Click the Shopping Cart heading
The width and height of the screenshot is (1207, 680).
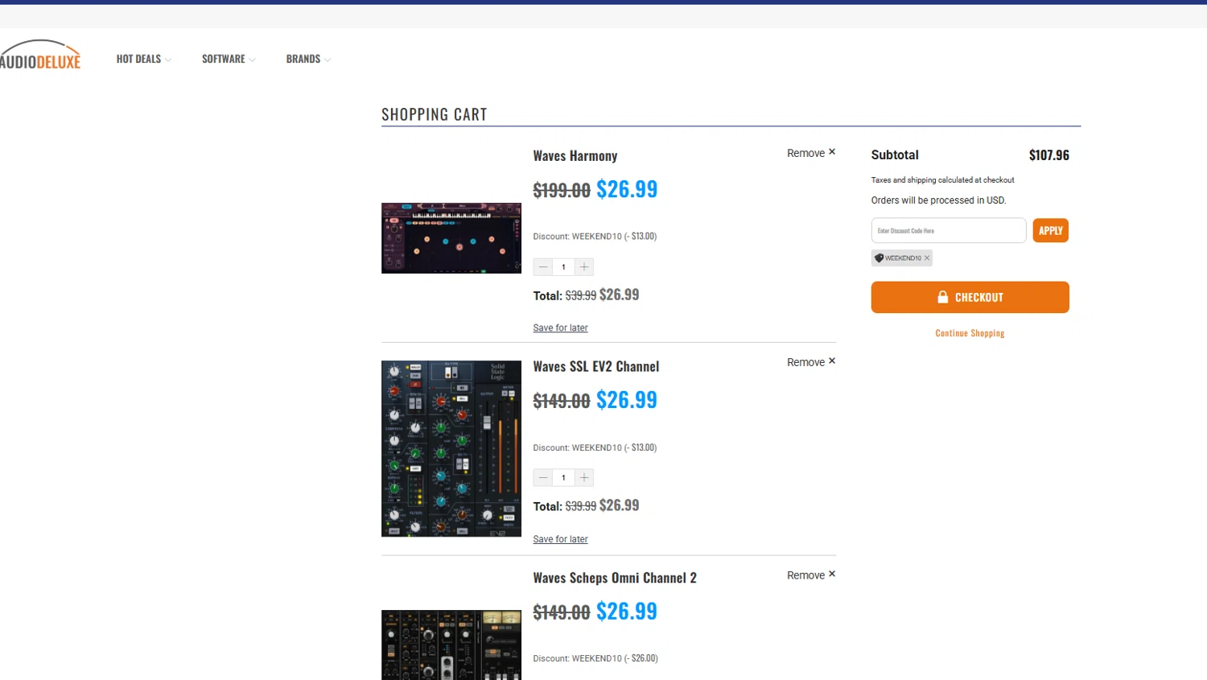[x=435, y=114]
